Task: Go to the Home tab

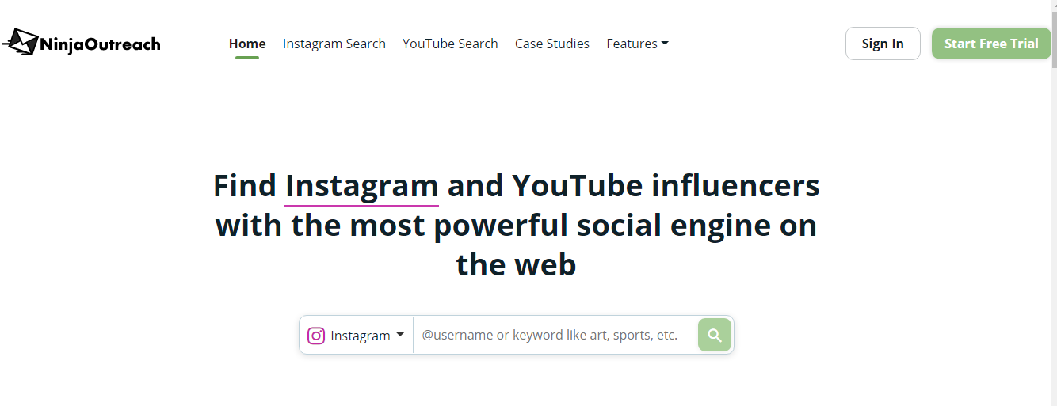Action: (x=247, y=44)
